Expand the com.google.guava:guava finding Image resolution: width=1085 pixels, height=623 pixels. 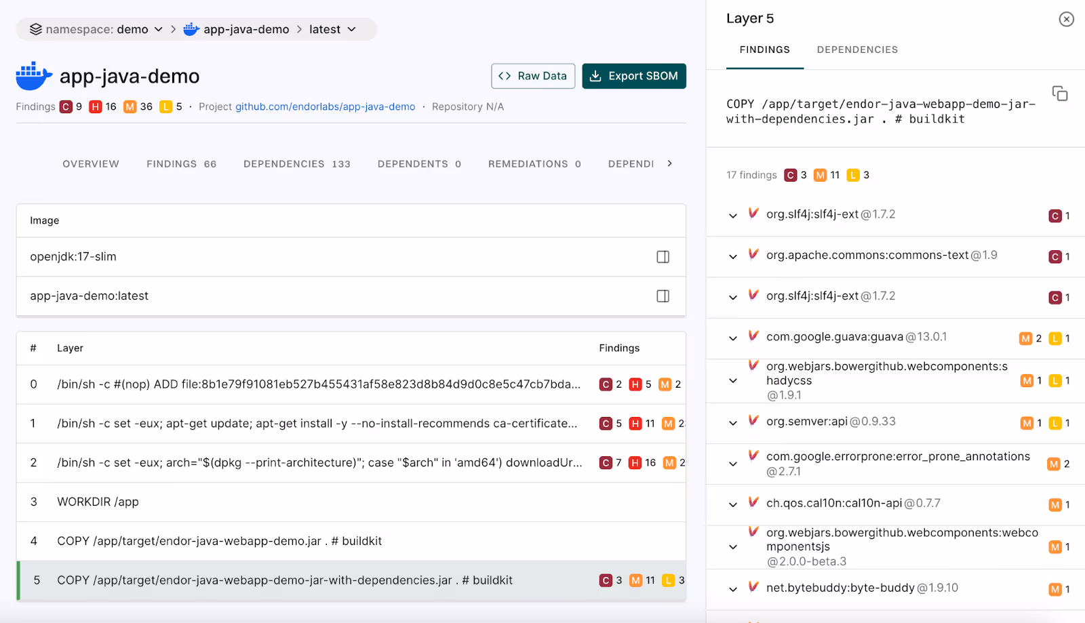pyautogui.click(x=733, y=338)
